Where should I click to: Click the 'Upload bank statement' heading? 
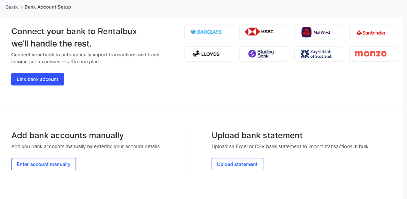click(257, 135)
